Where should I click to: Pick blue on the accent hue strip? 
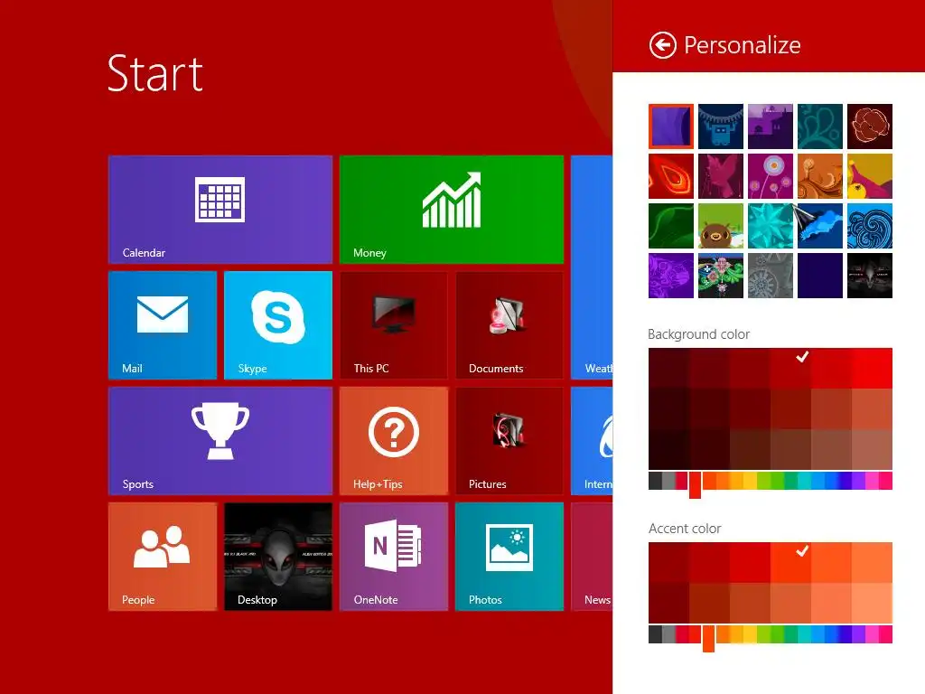point(832,634)
